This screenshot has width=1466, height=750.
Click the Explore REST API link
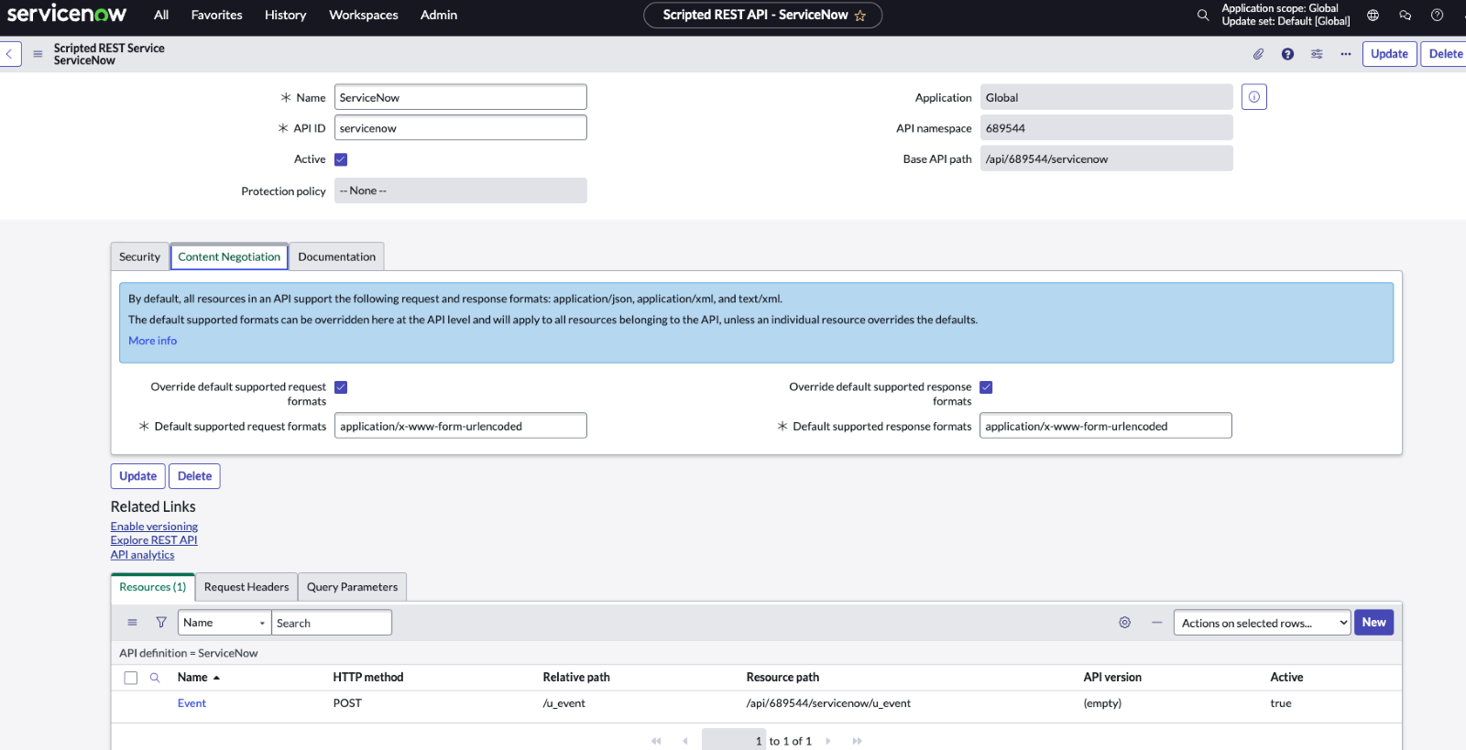[154, 540]
